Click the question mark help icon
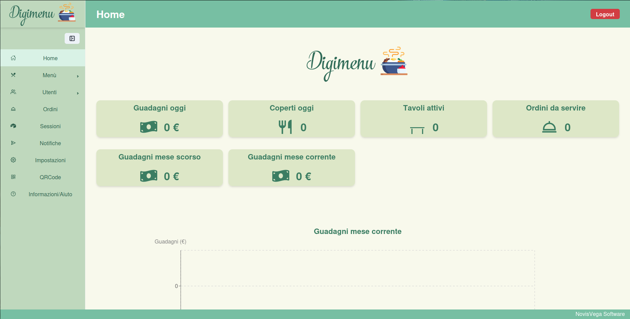The width and height of the screenshot is (630, 319). coord(13,194)
